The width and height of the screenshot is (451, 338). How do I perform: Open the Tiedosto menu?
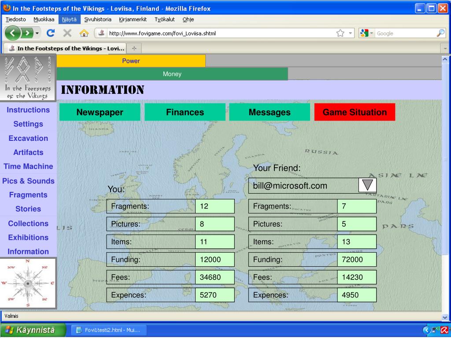pos(16,19)
